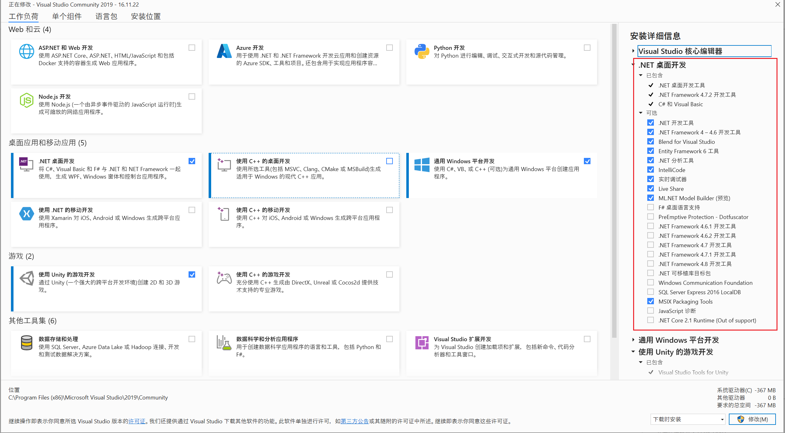785x433 pixels.
Task: Enable the Azure 开发 workload checkbox
Action: (389, 48)
